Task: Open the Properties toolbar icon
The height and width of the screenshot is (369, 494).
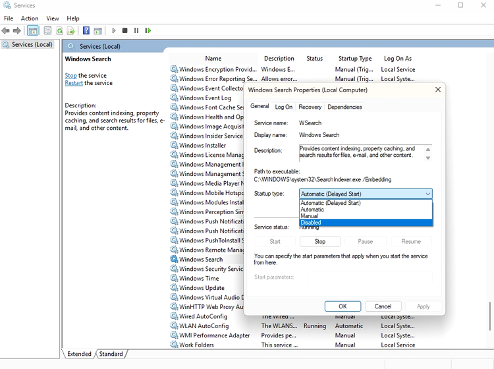Action: 47,30
